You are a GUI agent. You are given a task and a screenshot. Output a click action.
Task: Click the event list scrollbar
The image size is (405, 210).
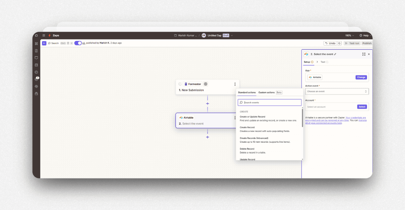(303, 118)
